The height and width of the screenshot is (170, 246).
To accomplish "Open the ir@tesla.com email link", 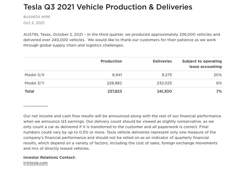I will click(36, 163).
